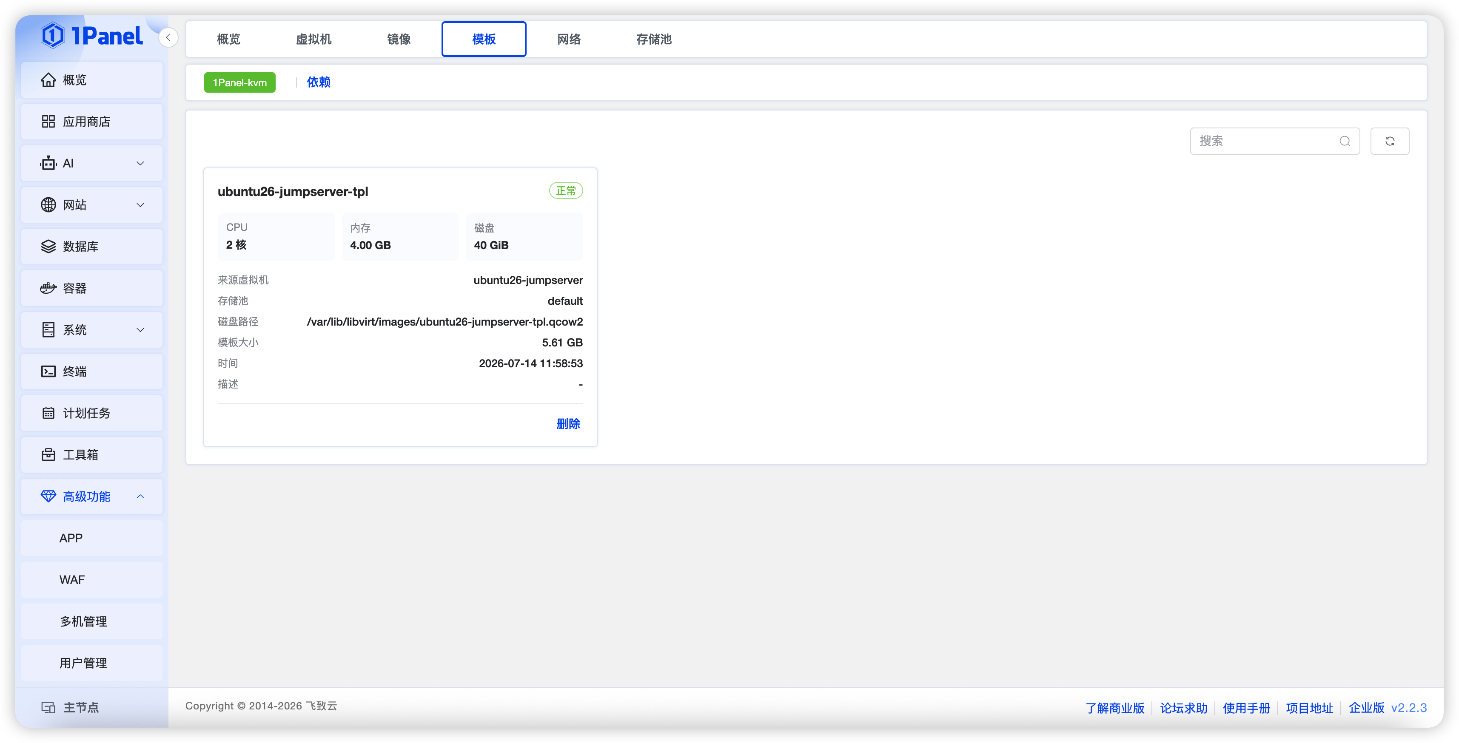Expand the 网站 submenu arrow
This screenshot has width=1459, height=743.
140,205
